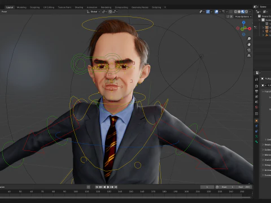Open the Object properties tab
271x203 pixels.
(x=256, y=121)
